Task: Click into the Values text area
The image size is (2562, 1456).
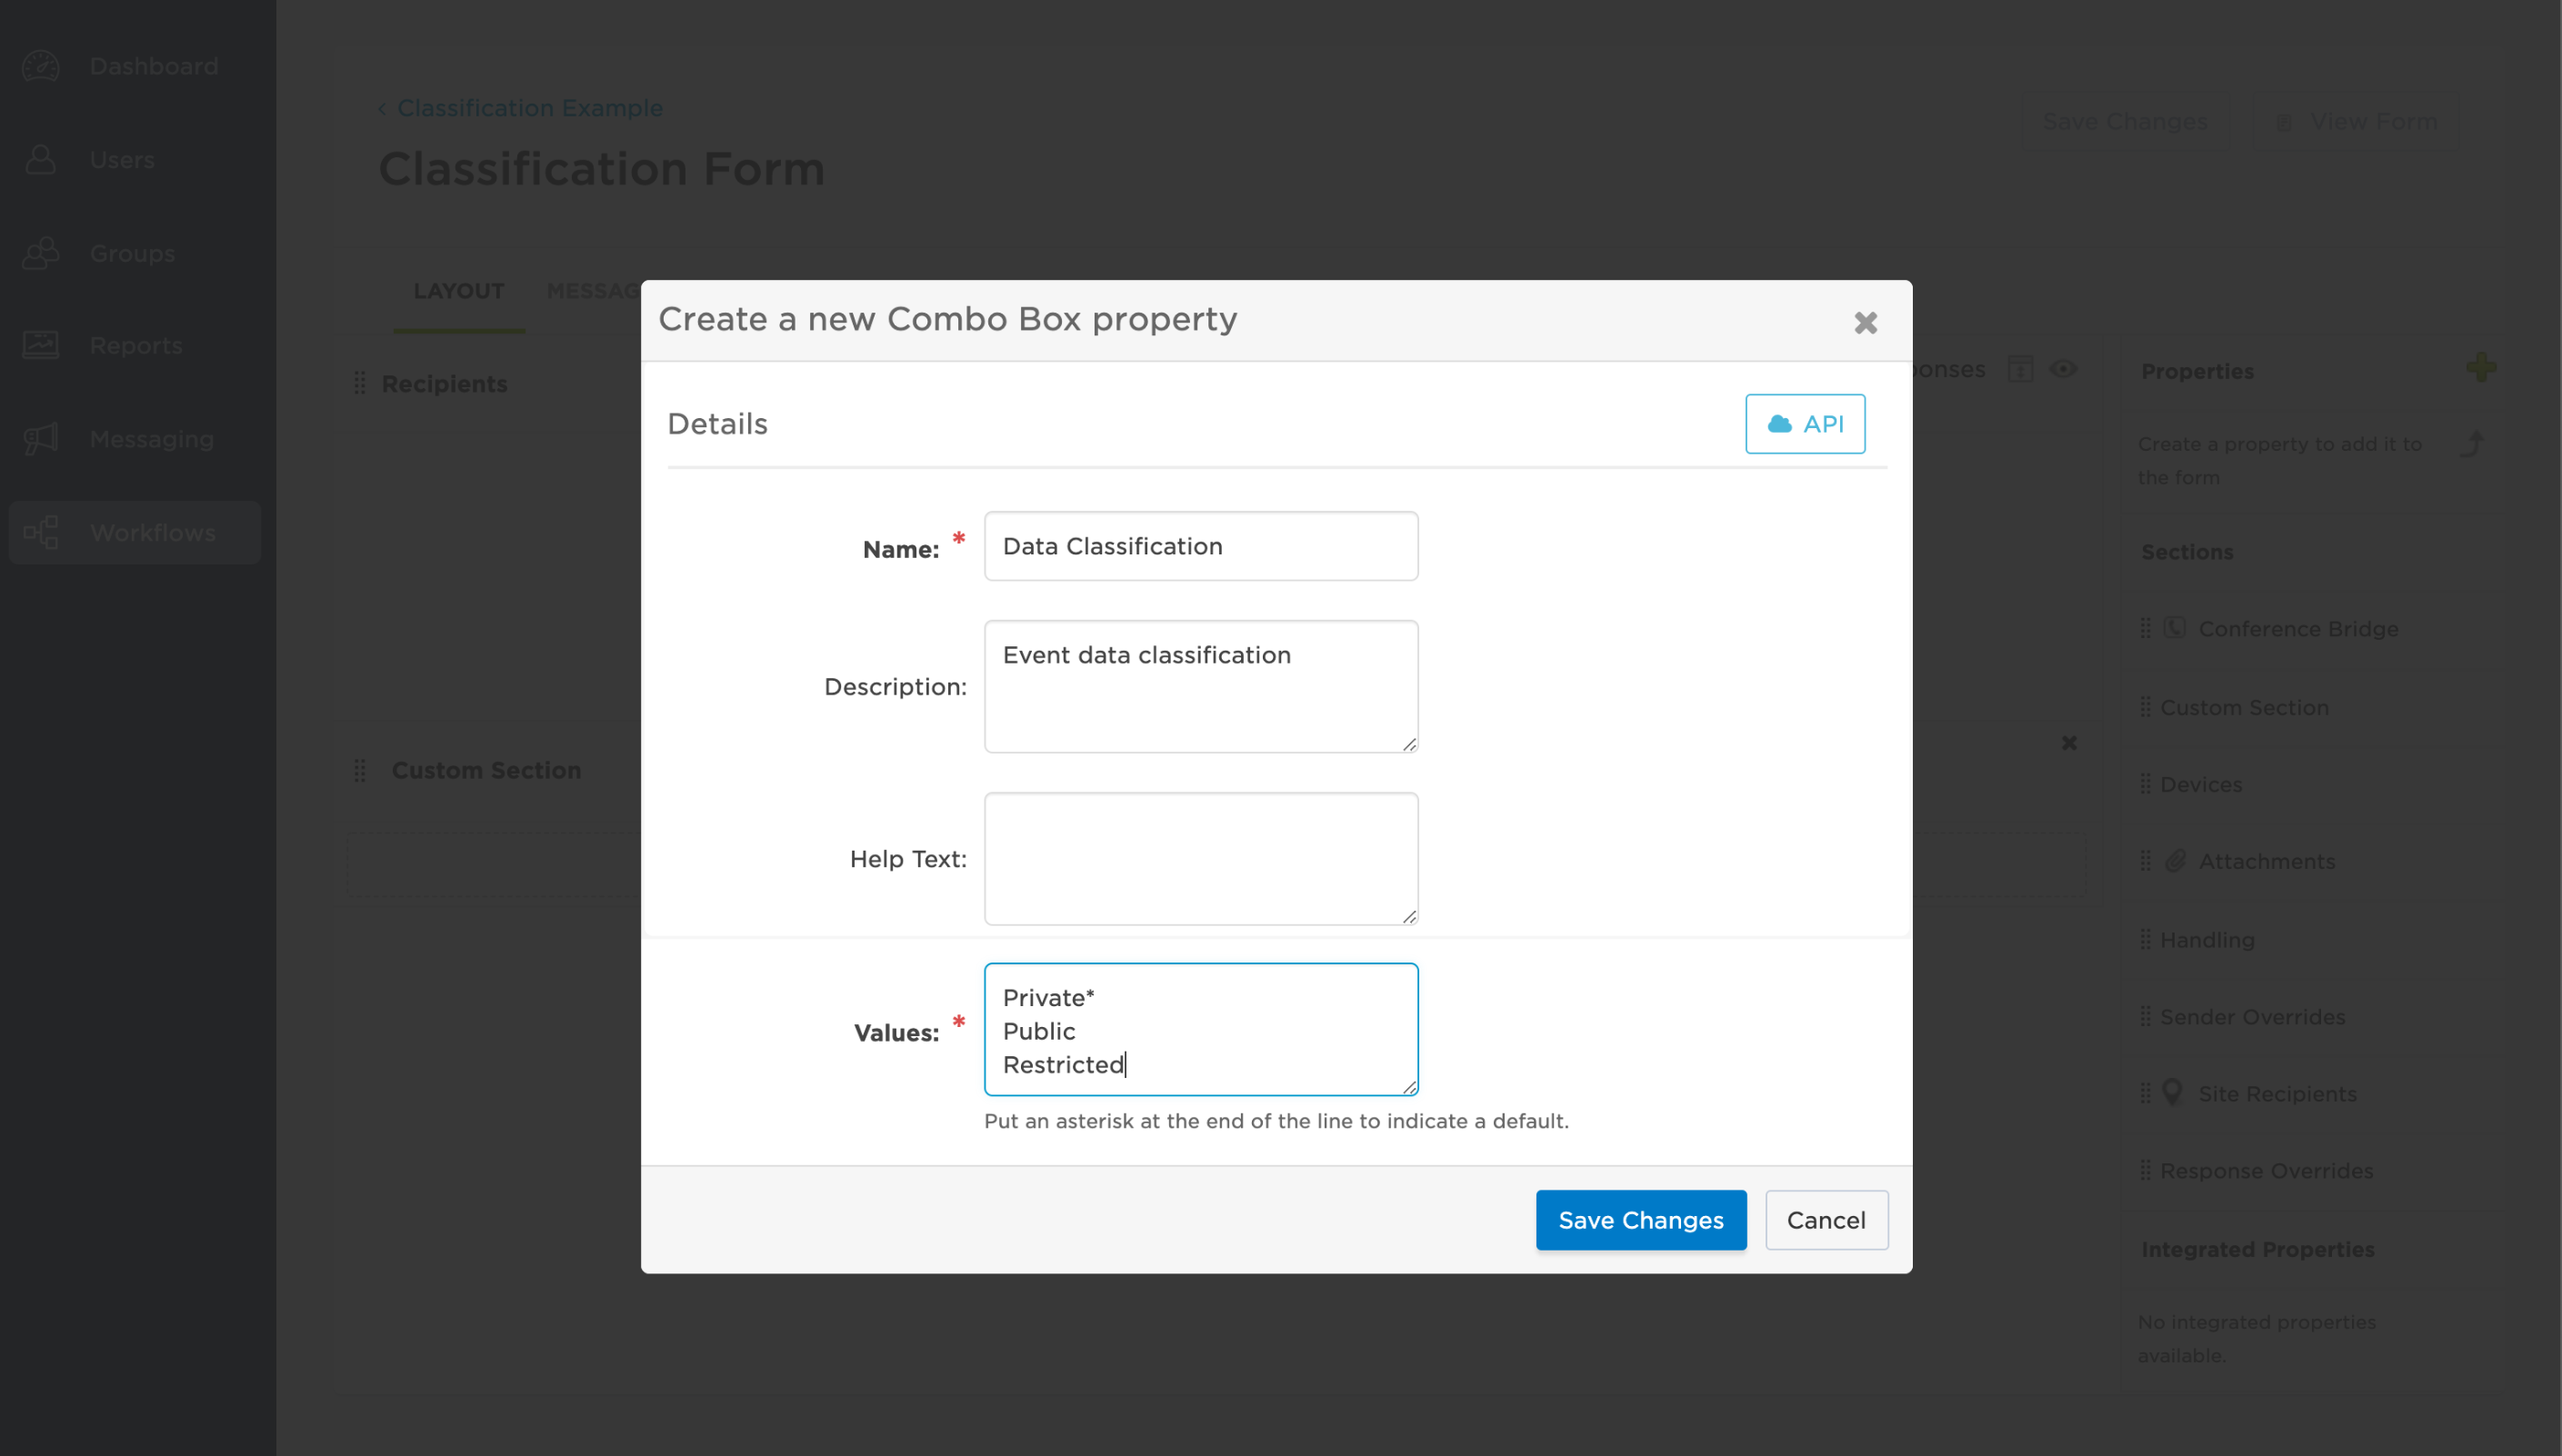Action: (x=1201, y=1029)
